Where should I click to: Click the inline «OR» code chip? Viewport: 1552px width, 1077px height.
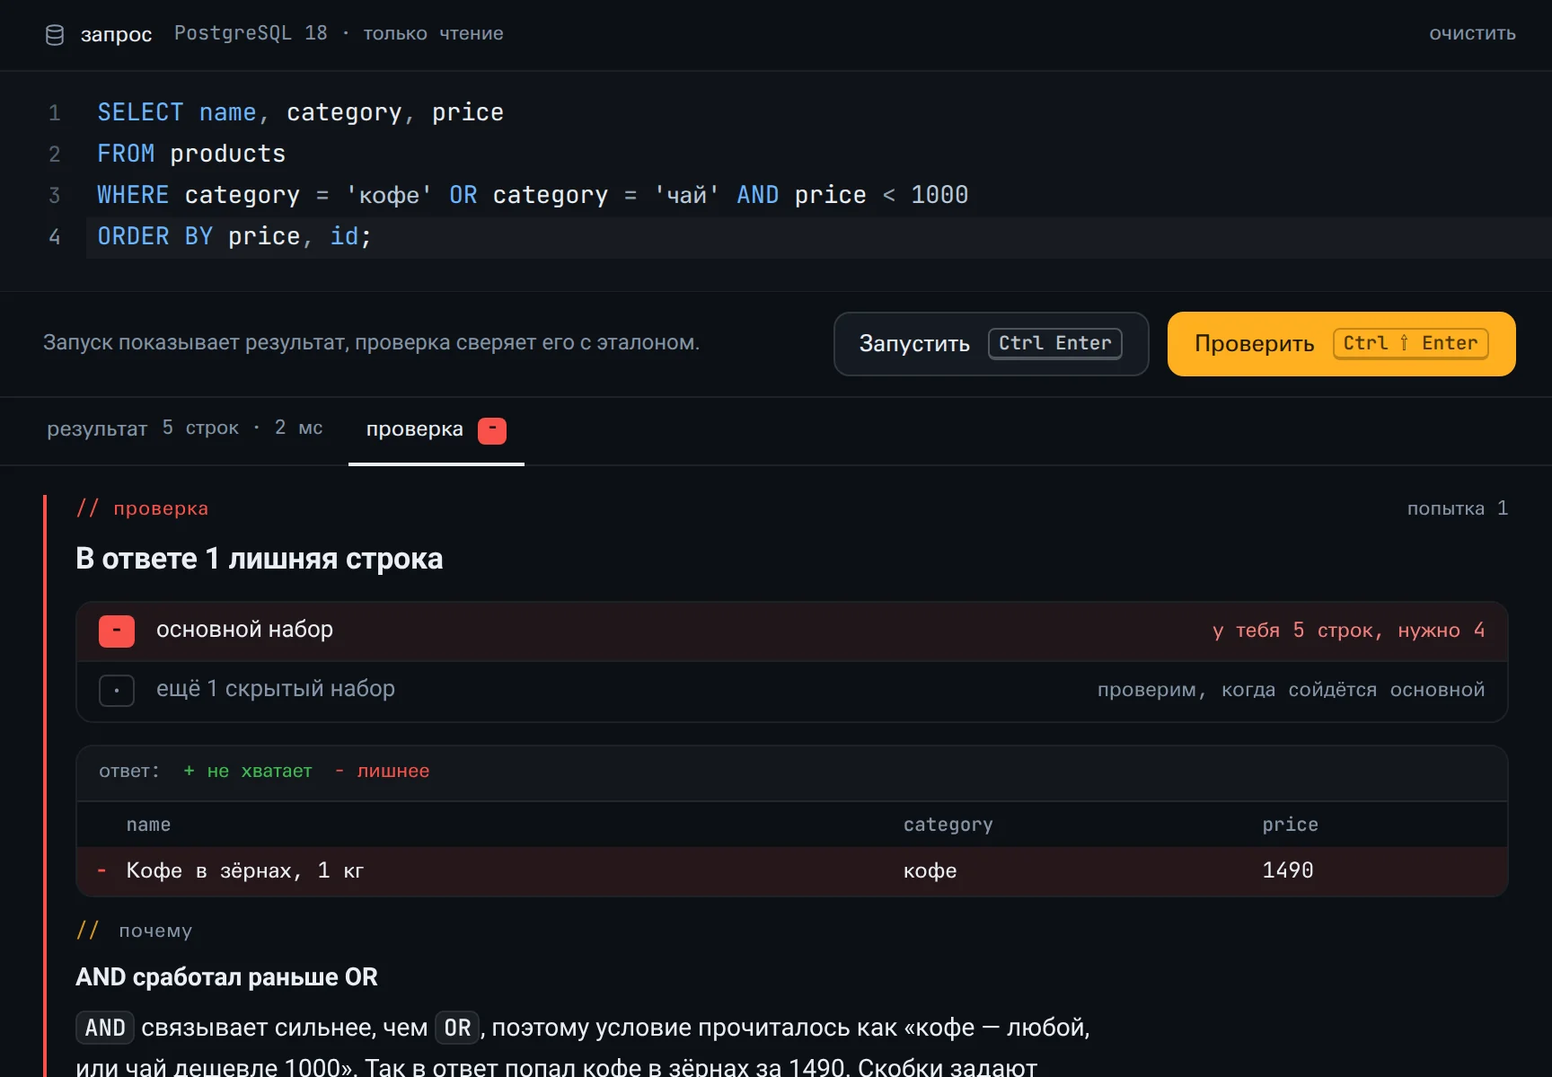(457, 1028)
